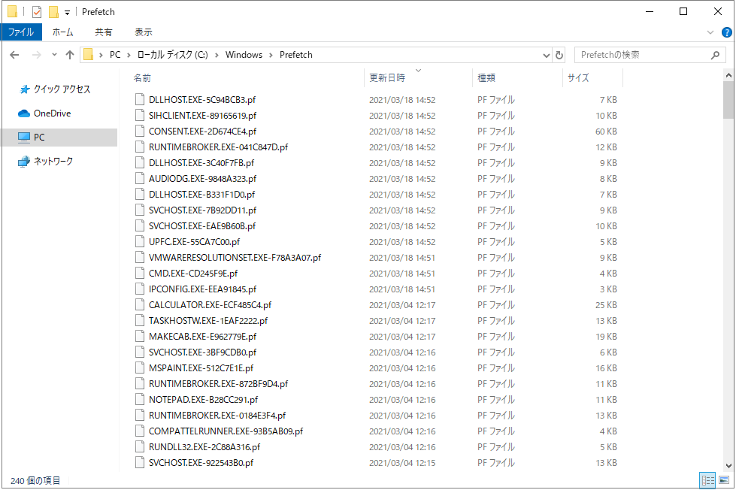Select SVCHOST.EXE-922543B0.pf file name
This screenshot has width=736, height=490.
[x=201, y=463]
